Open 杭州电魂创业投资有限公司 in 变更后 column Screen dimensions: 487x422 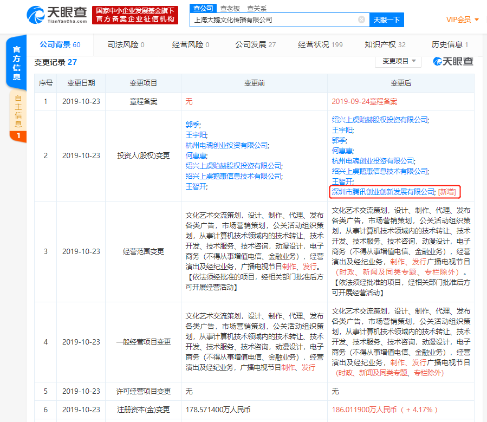pyautogui.click(x=373, y=161)
